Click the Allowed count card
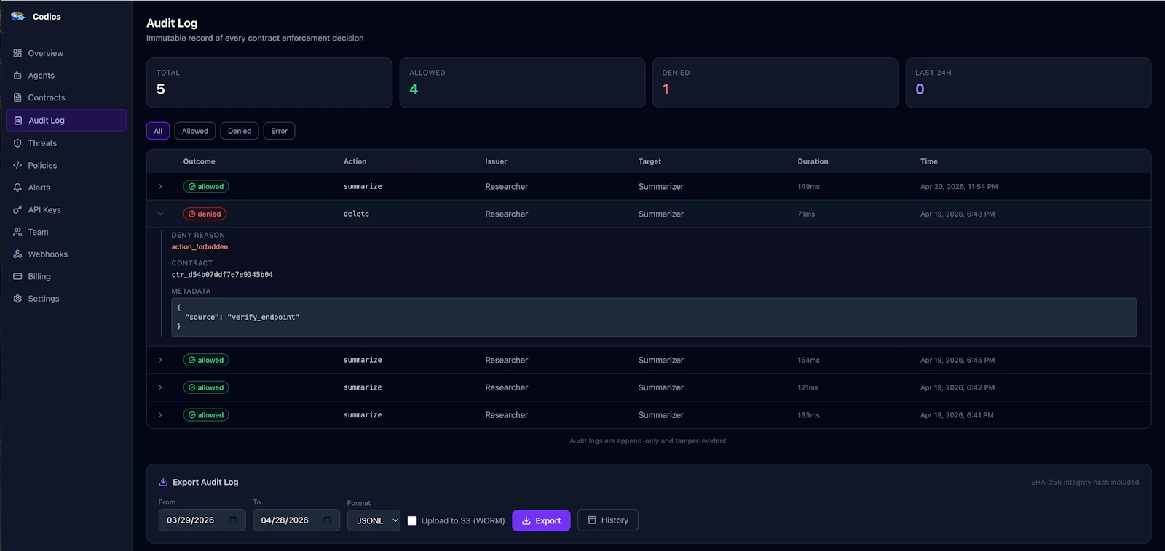Image resolution: width=1165 pixels, height=551 pixels. [x=522, y=83]
